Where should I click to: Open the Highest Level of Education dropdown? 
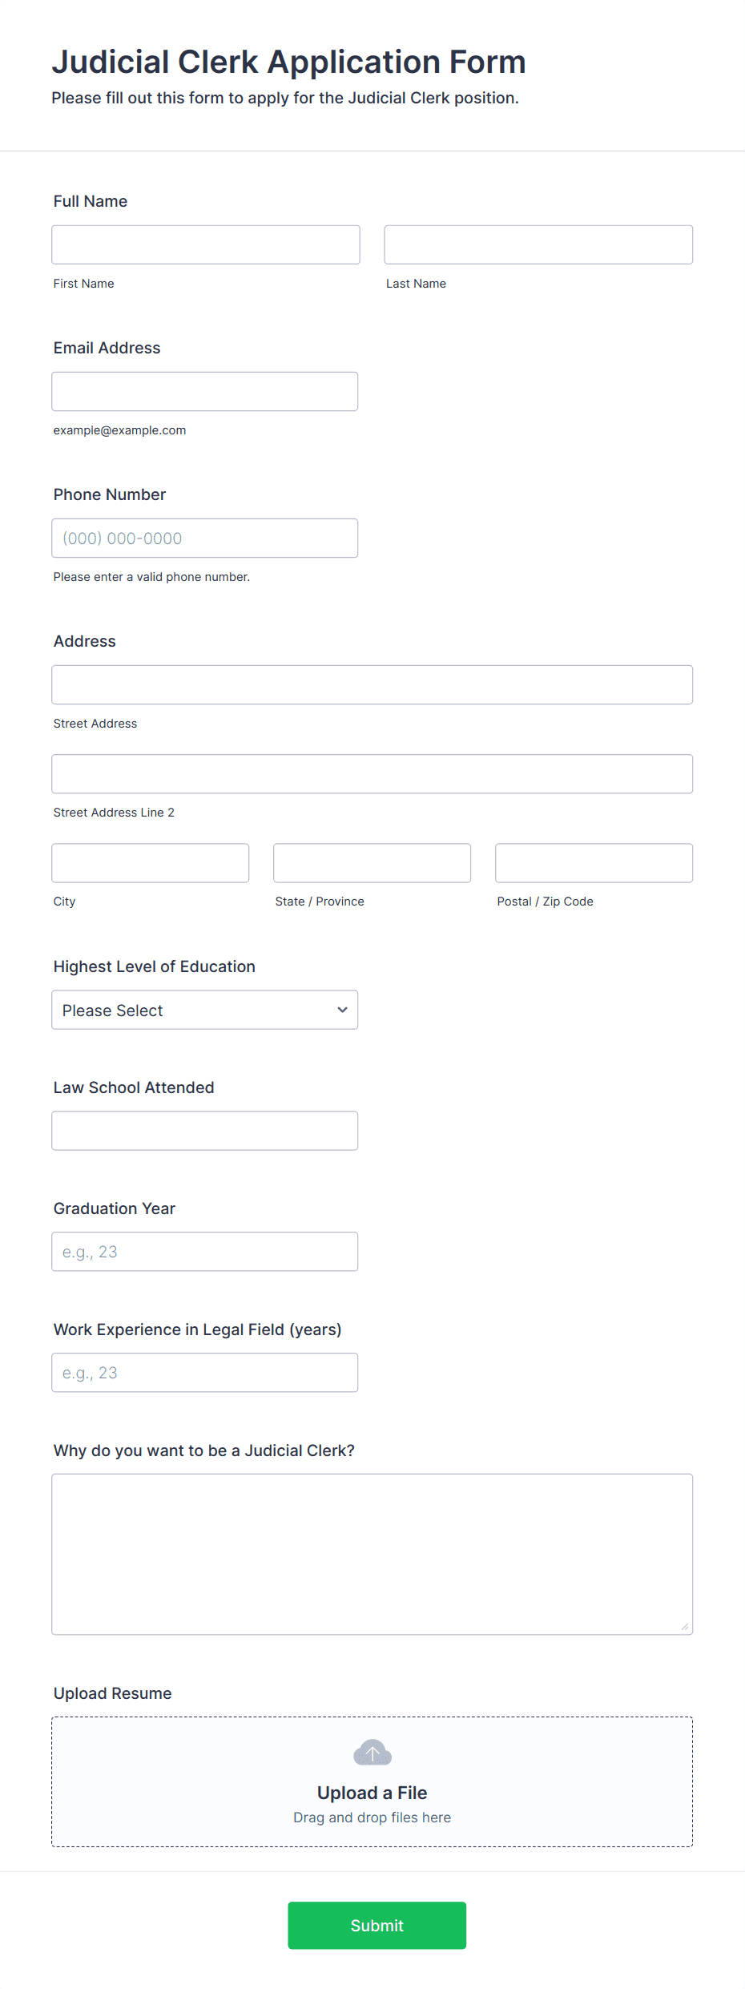tap(205, 1010)
